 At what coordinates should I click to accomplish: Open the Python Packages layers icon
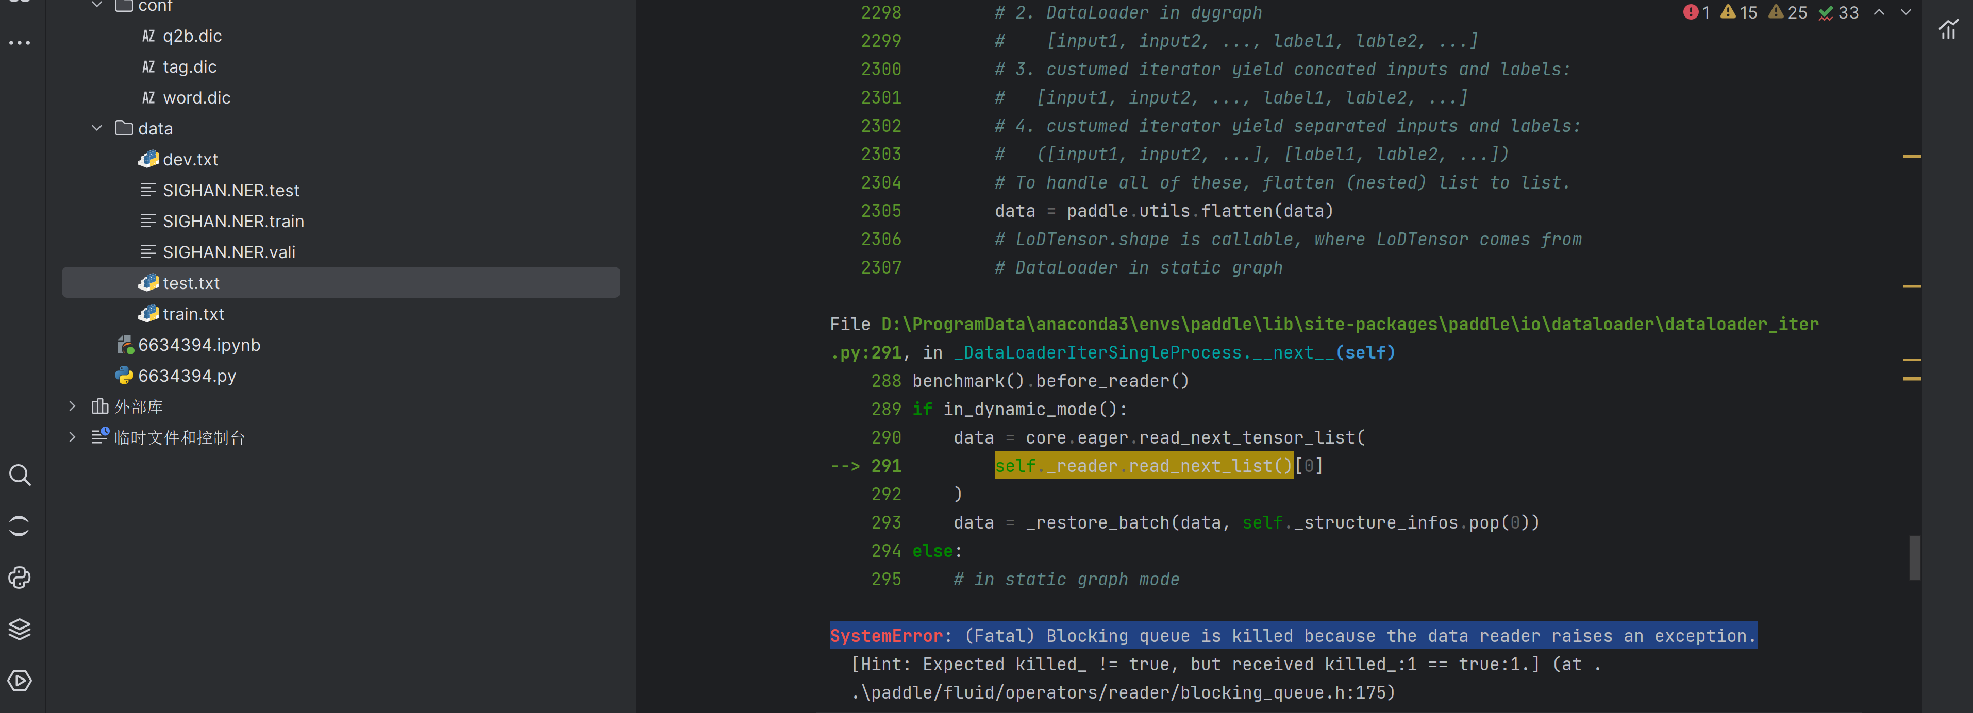[x=19, y=629]
